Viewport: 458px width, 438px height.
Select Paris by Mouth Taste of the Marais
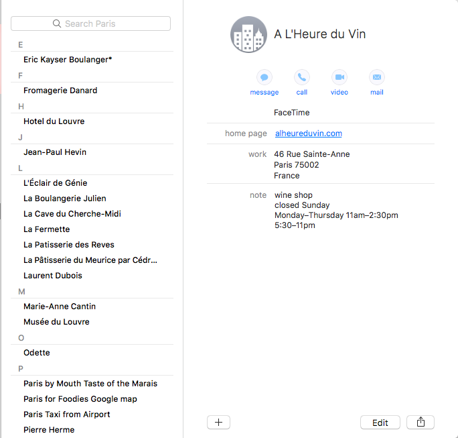[x=92, y=384]
